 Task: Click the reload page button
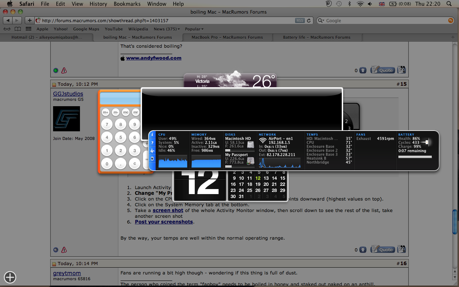[309, 20]
